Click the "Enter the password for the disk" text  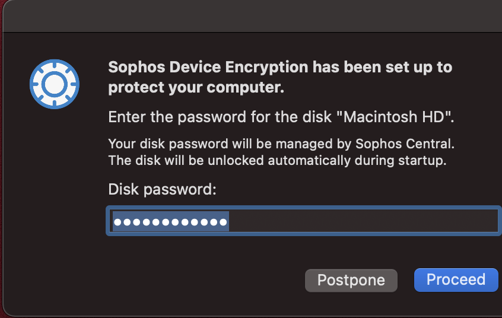pyautogui.click(x=220, y=117)
